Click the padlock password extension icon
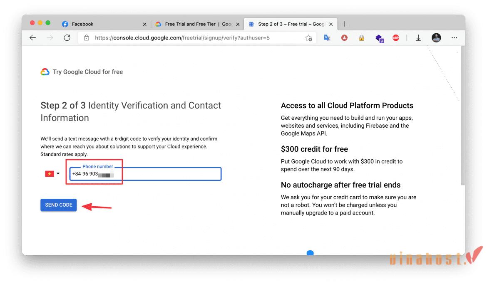Viewport: 487px width, 284px height. (x=361, y=38)
